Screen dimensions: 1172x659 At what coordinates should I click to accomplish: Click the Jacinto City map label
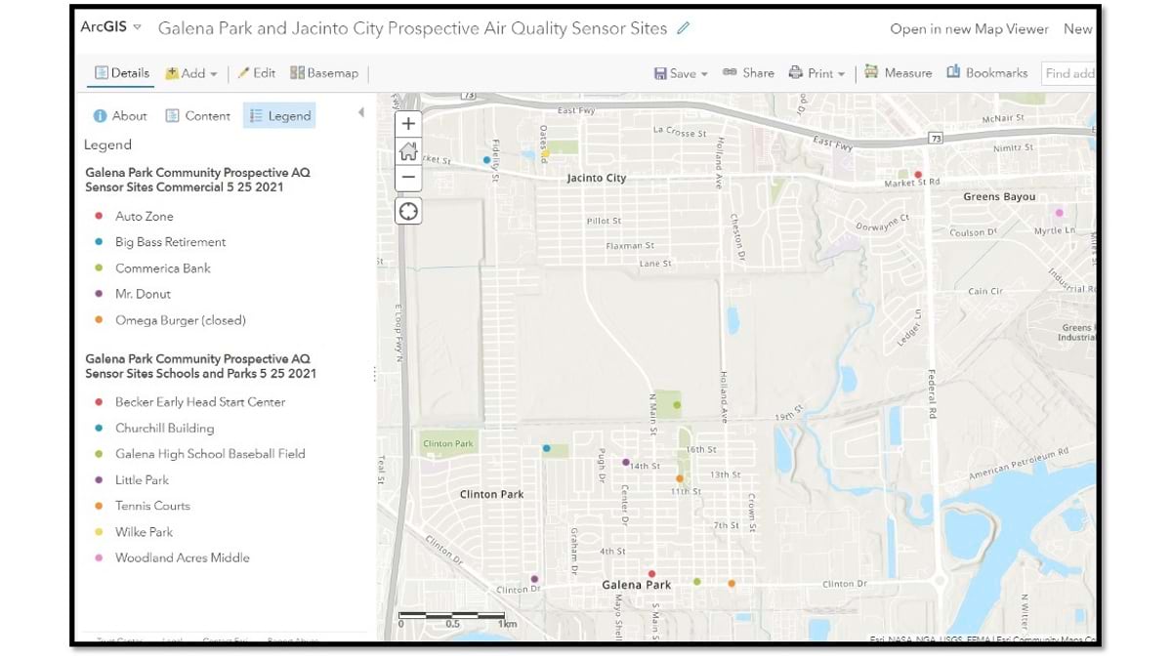(597, 179)
